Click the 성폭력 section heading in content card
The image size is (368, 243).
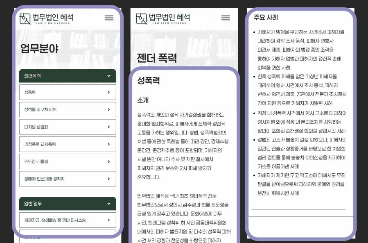(148, 80)
